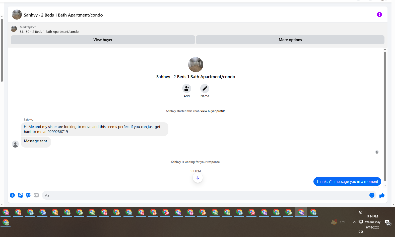Click the 'Sahhvy' sender name label
Image resolution: width=395 pixels, height=237 pixels.
click(29, 120)
